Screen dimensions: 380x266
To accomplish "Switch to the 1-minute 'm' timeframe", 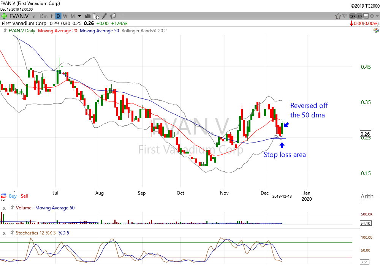I will point(33,16).
